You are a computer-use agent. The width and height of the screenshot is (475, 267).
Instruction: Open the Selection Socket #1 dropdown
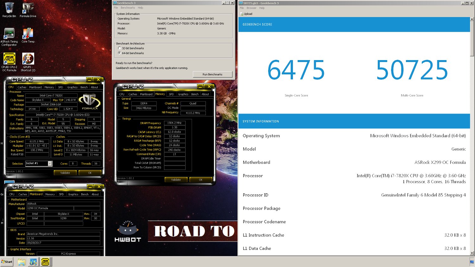(x=50, y=164)
